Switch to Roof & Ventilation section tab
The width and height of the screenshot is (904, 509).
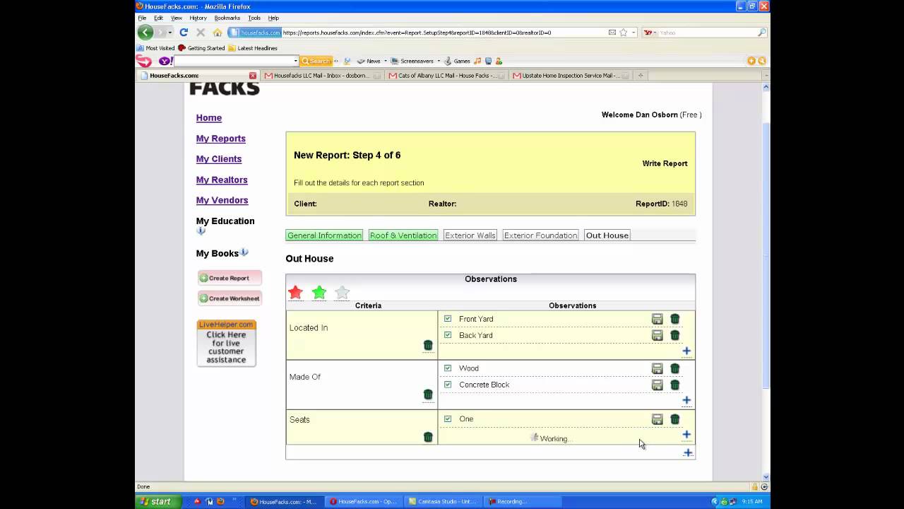tap(403, 235)
